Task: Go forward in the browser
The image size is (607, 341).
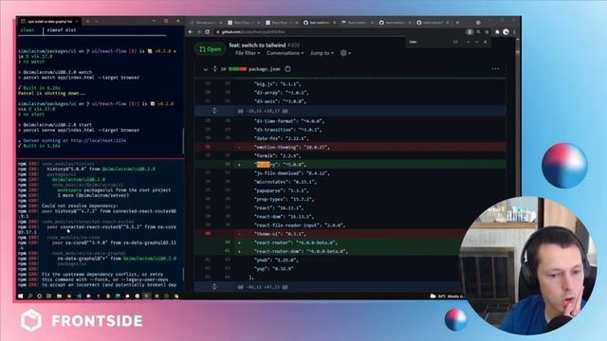Action: coord(198,32)
